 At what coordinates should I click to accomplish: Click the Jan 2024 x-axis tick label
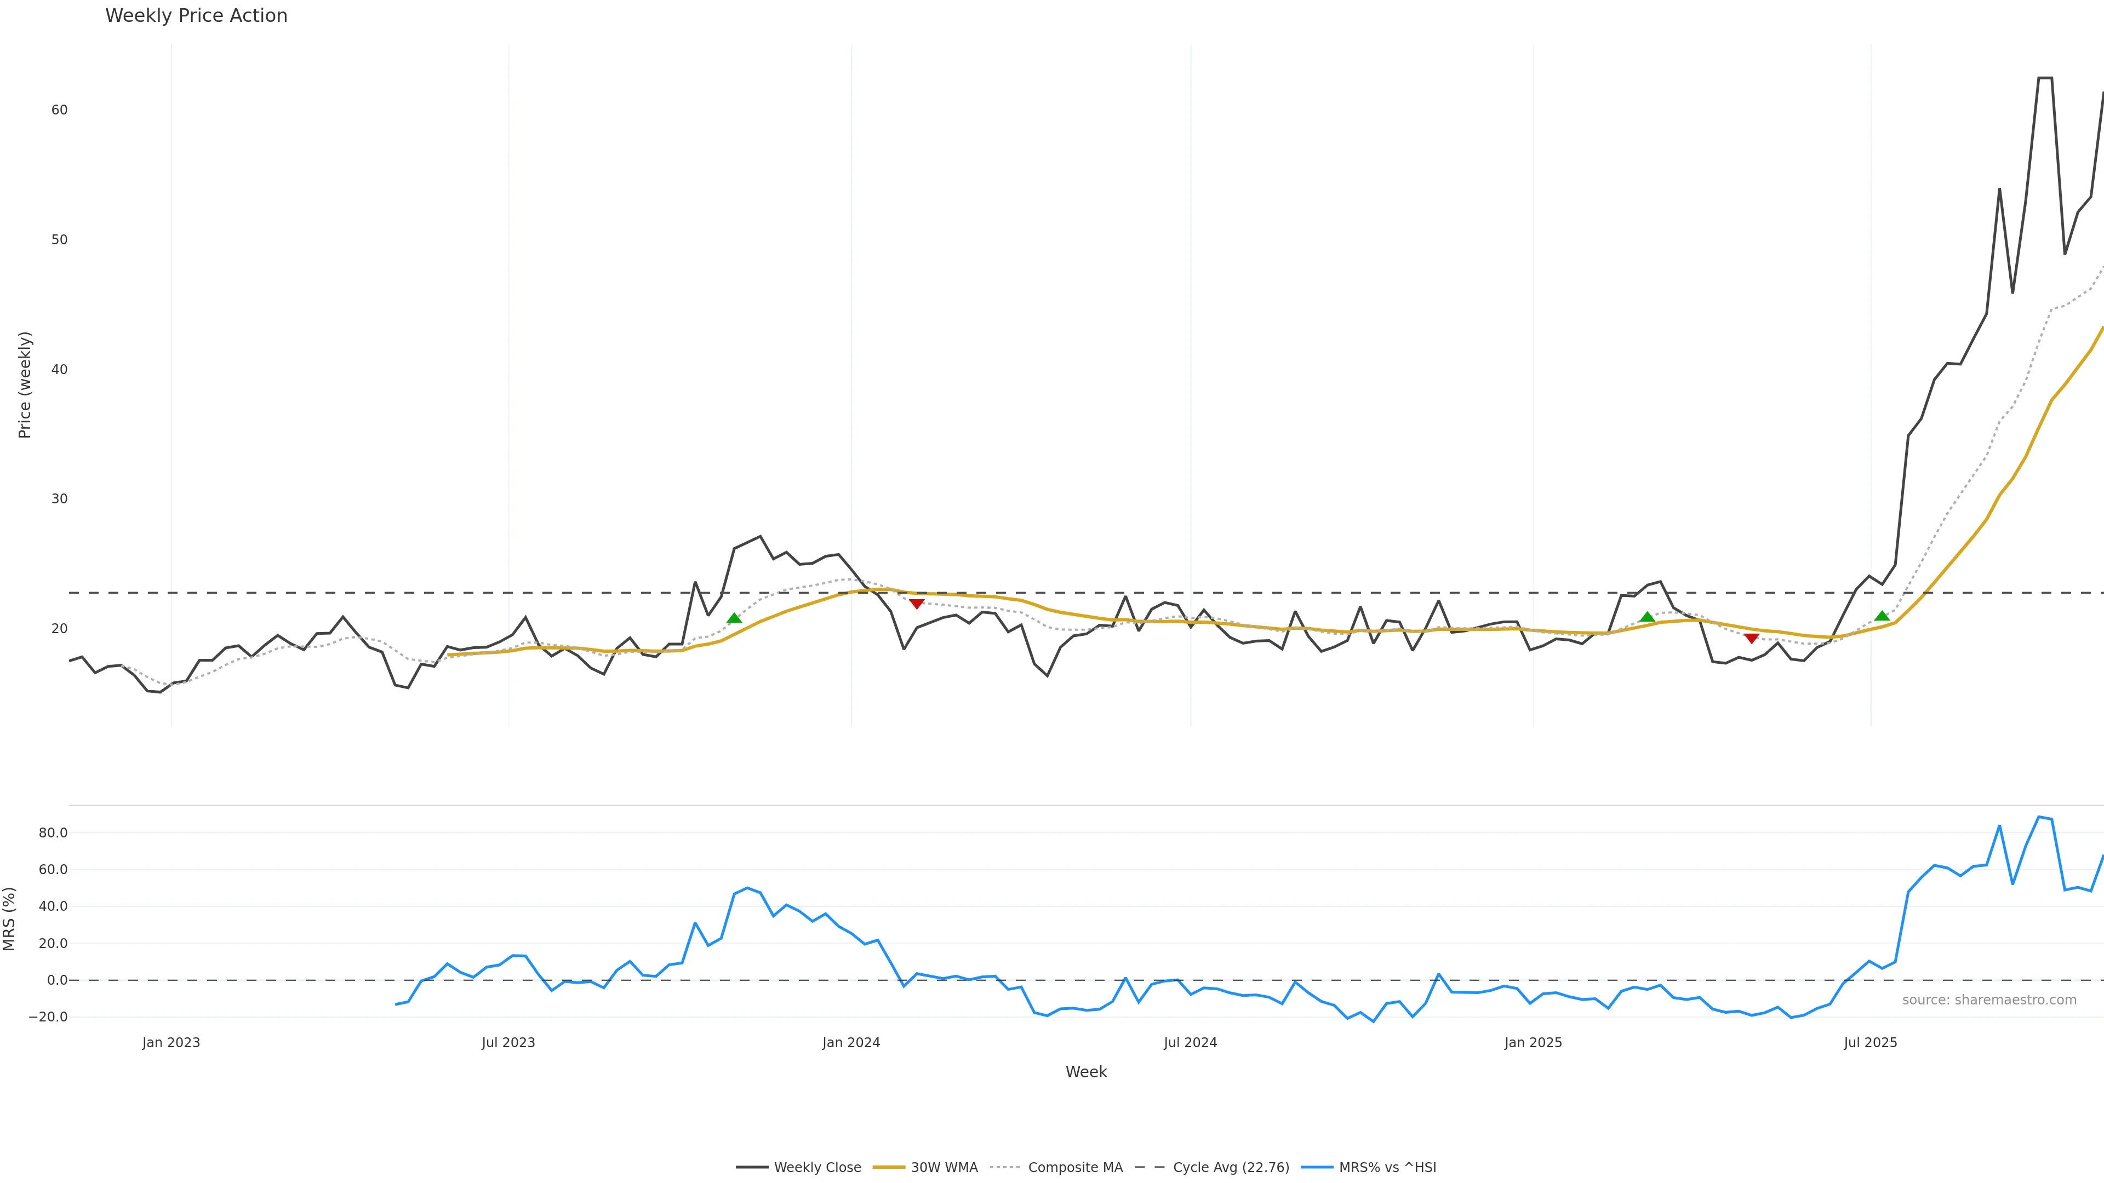[x=851, y=1043]
